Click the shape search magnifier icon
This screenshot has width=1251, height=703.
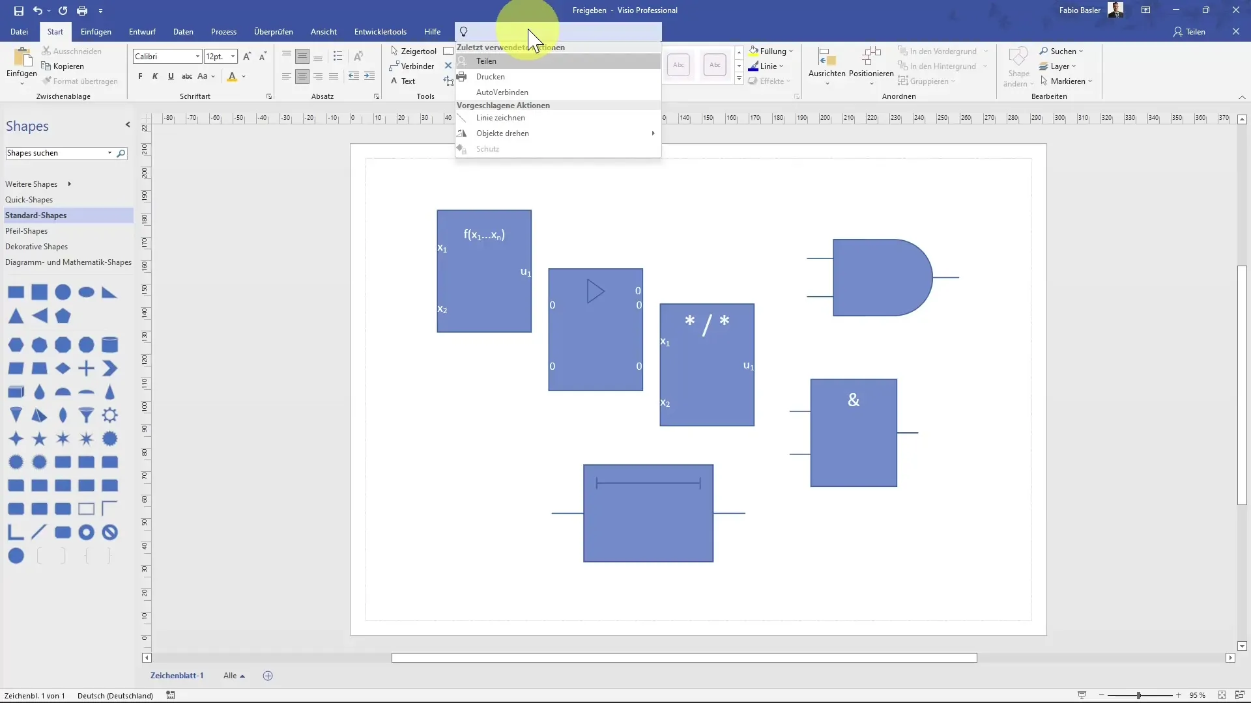pos(121,153)
